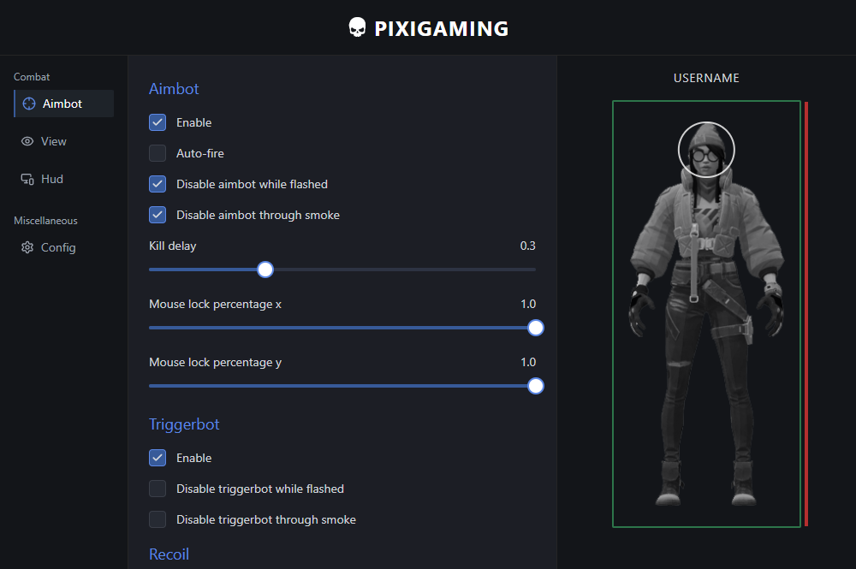The image size is (856, 569).
Task: Uncheck Triggerbot Enable checkbox
Action: [x=158, y=458]
